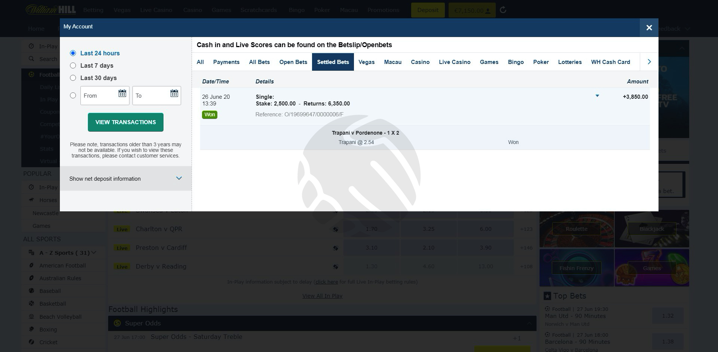Open the From date calendar picker
Screen dimensions: 718x352
[x=122, y=94]
